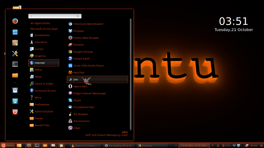This screenshot has height=148, width=264.
Task: Open the orange folder icon in favorites sidebar
Action: point(15,75)
